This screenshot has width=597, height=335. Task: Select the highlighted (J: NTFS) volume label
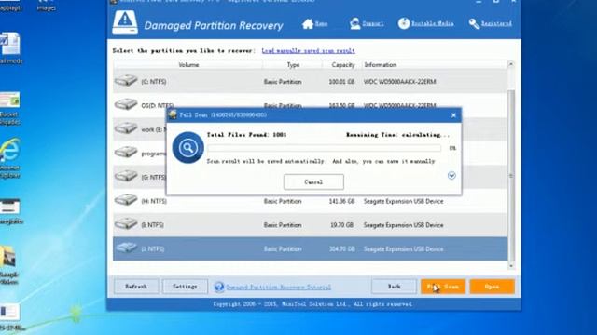(153, 249)
